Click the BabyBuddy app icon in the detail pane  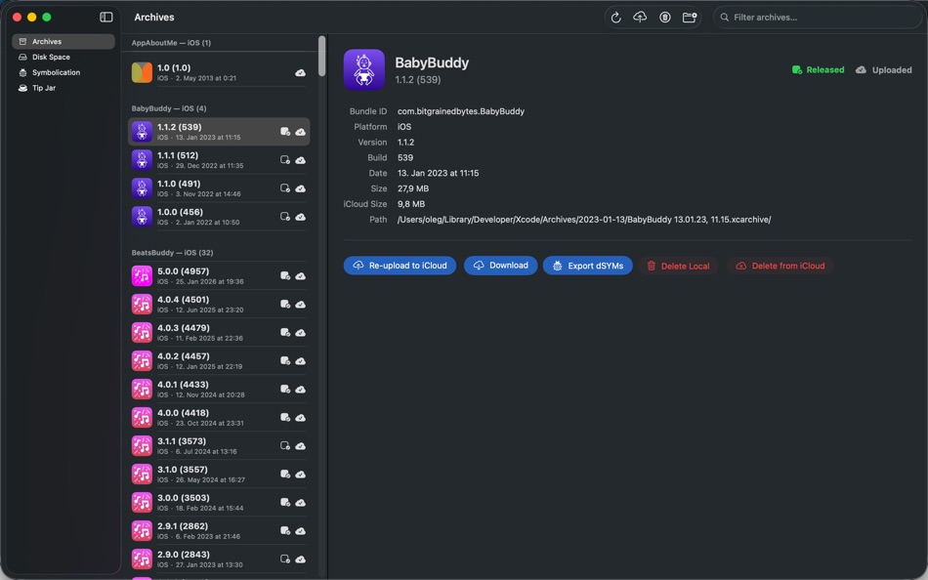pyautogui.click(x=364, y=70)
